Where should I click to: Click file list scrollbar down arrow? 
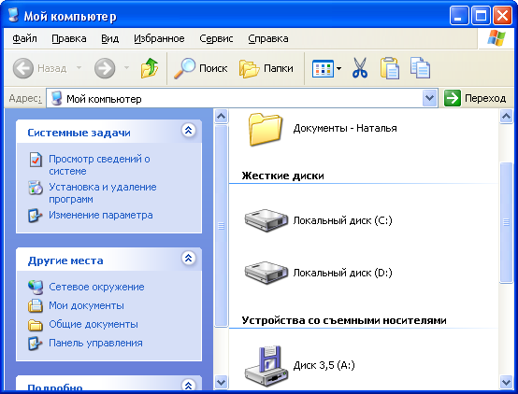click(507, 383)
